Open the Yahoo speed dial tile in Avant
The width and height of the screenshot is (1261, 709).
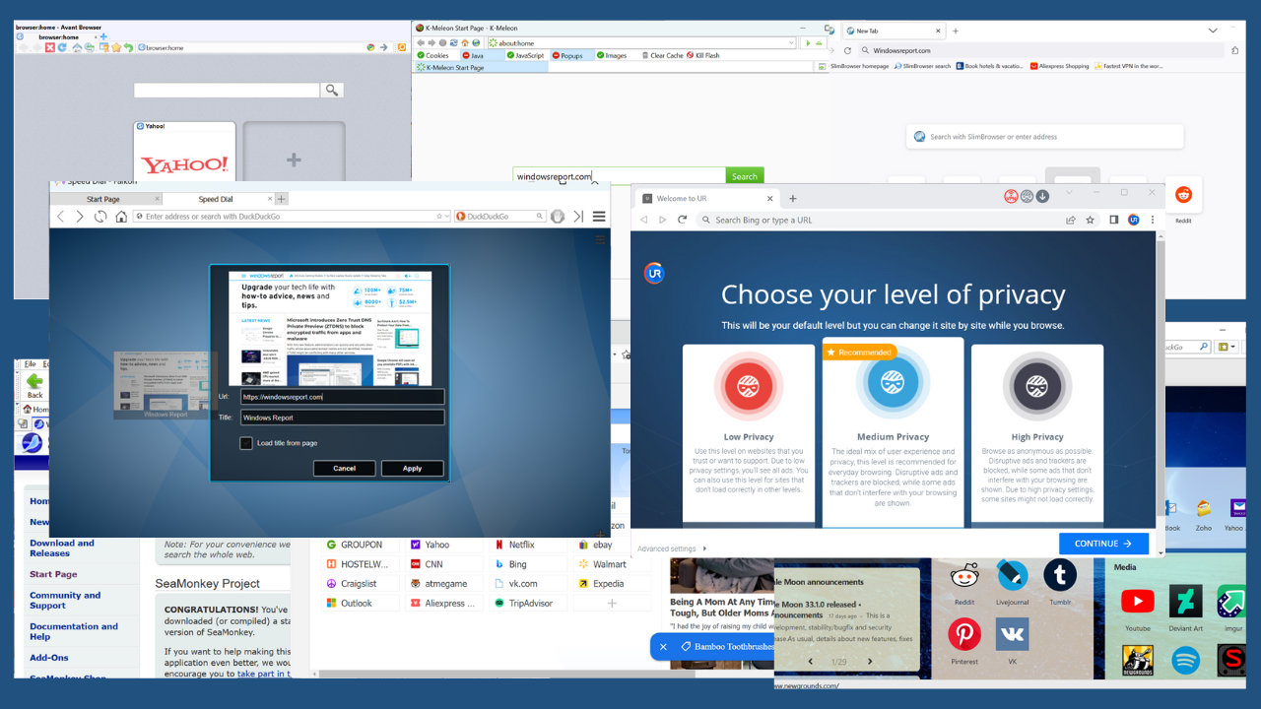click(184, 151)
